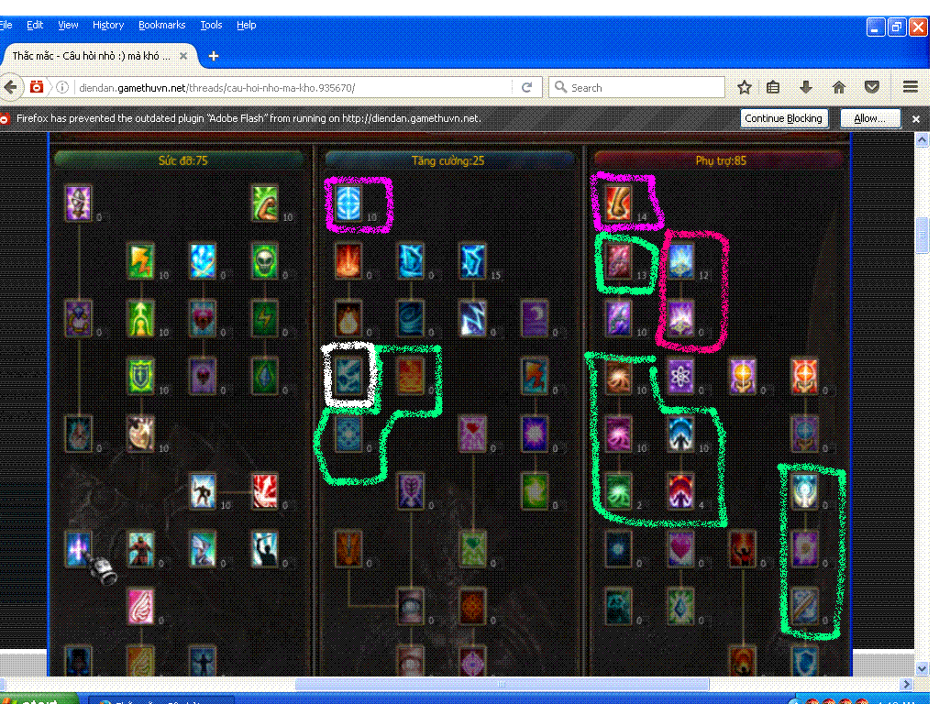Open the View menu
Viewport: 939px width, 704px height.
pyautogui.click(x=68, y=25)
